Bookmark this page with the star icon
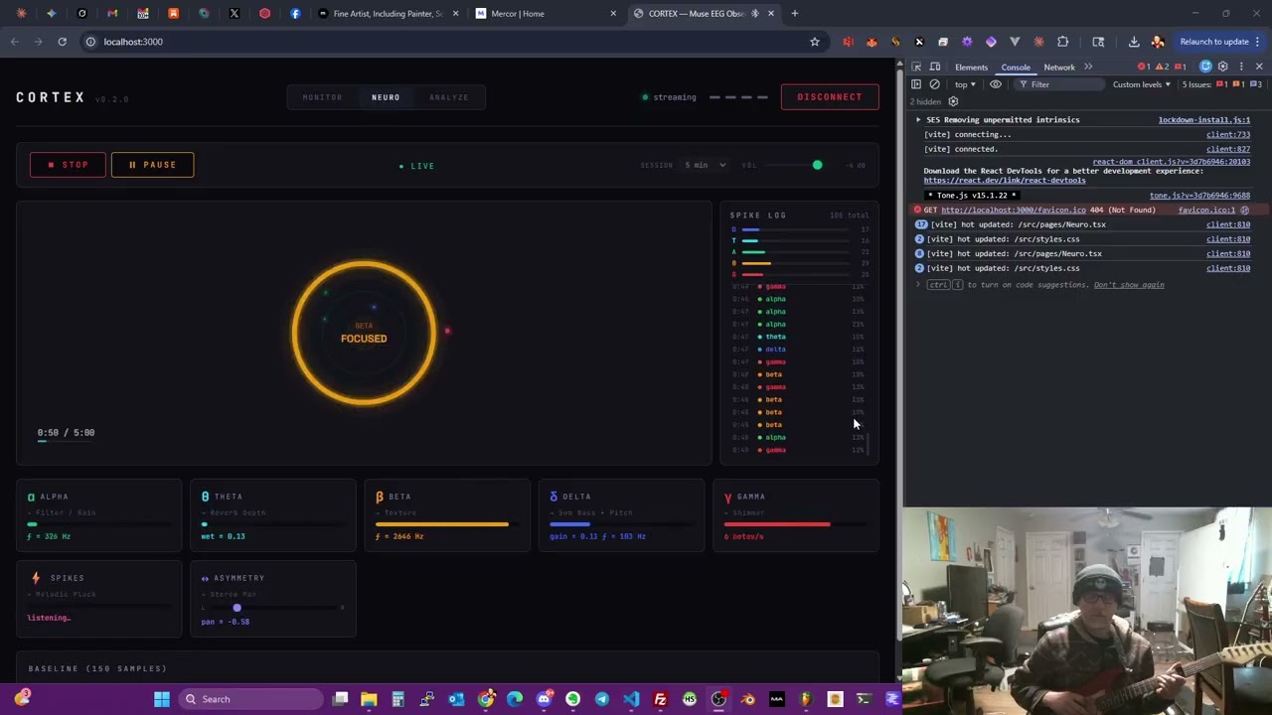This screenshot has height=715, width=1272. click(x=815, y=42)
